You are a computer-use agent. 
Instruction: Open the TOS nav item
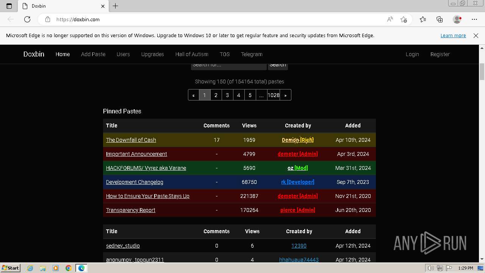[225, 54]
